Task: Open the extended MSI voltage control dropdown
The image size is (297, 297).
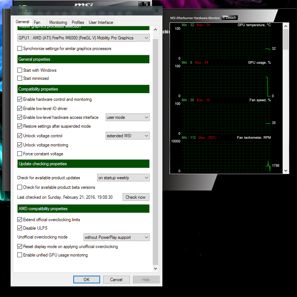Action: (127, 136)
